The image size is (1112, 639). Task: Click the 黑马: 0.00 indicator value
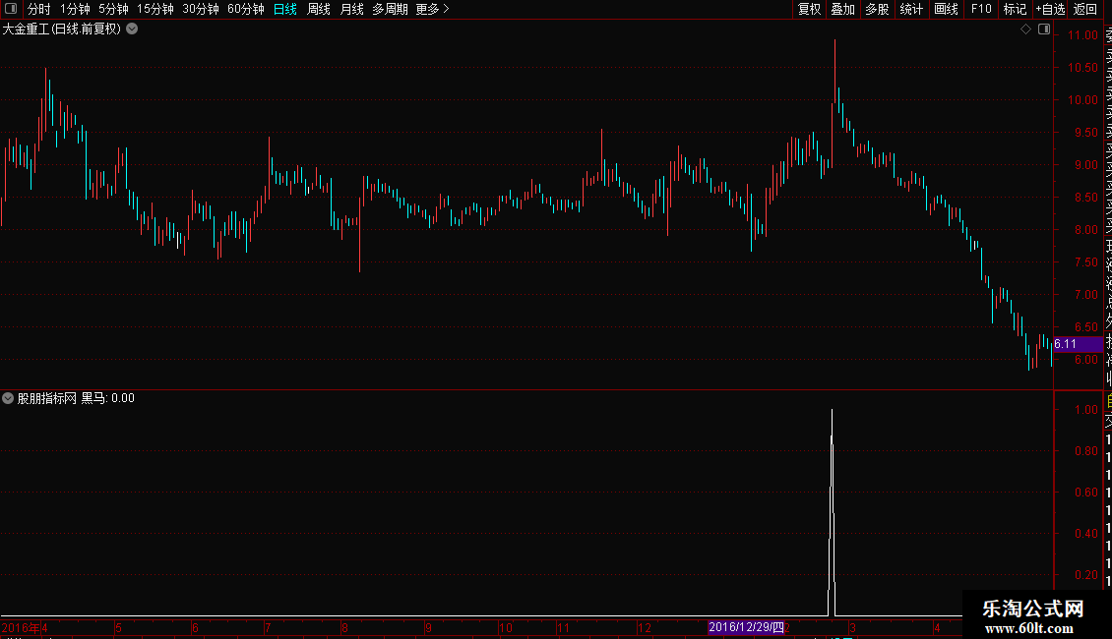tap(108, 398)
